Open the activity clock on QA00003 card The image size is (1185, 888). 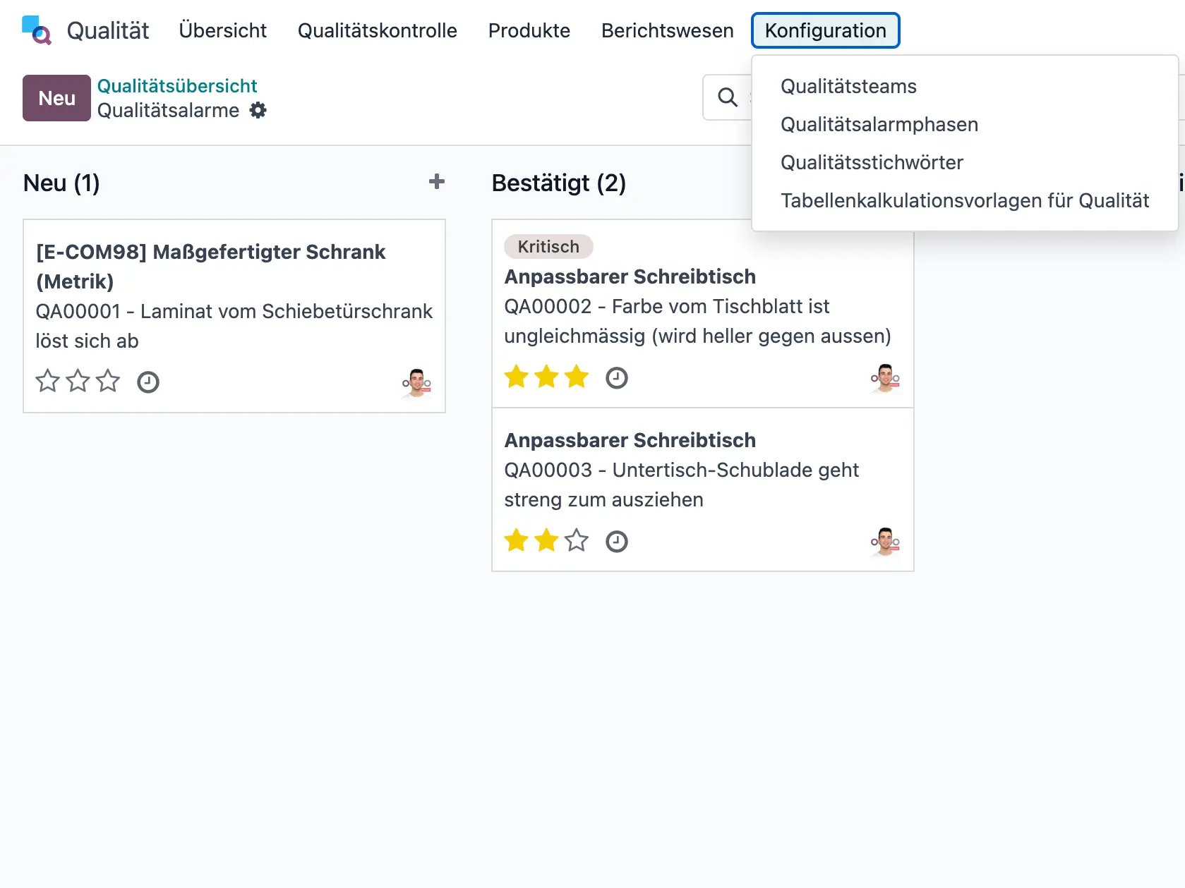pyautogui.click(x=615, y=542)
